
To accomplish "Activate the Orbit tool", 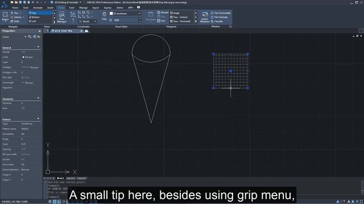I will 15,22.
